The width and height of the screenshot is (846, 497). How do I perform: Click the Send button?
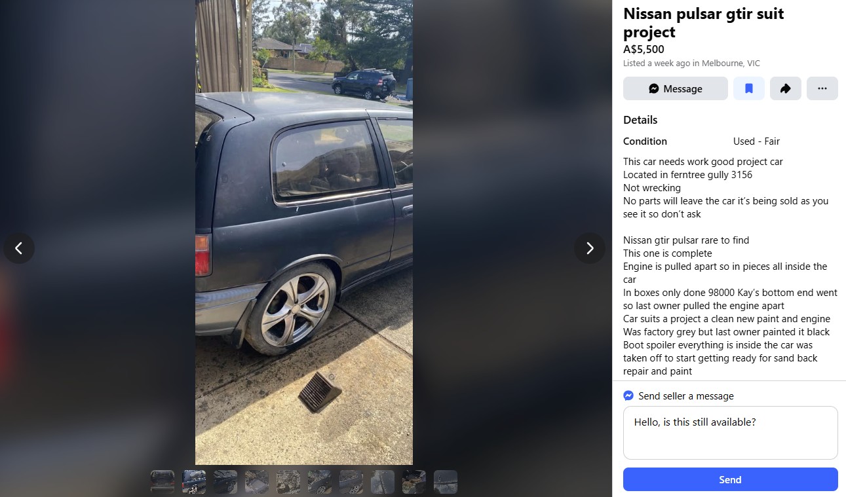click(x=731, y=479)
